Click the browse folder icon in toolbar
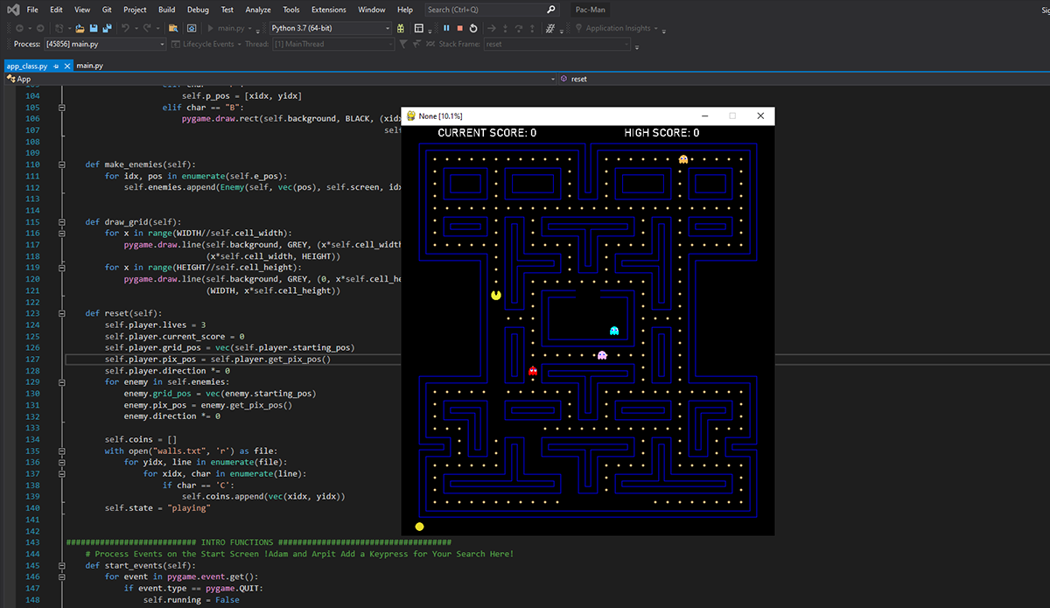The image size is (1050, 608). click(x=173, y=28)
